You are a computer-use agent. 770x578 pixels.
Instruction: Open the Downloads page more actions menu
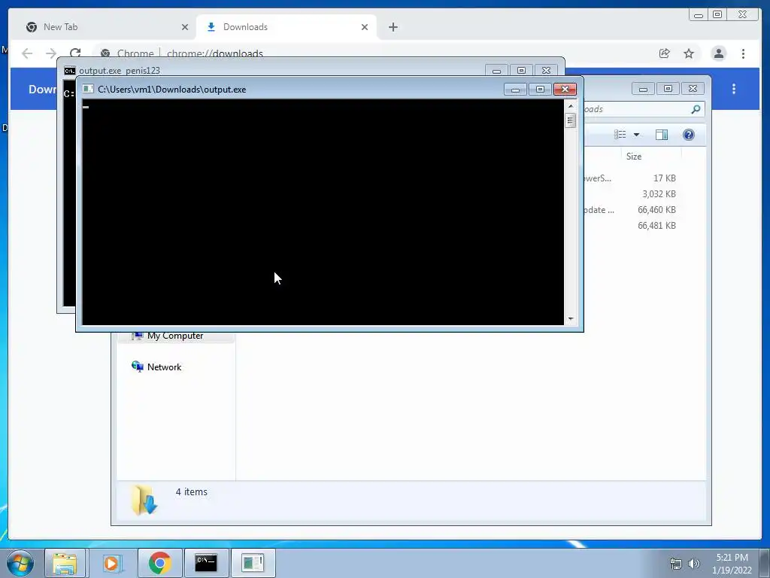coord(734,89)
